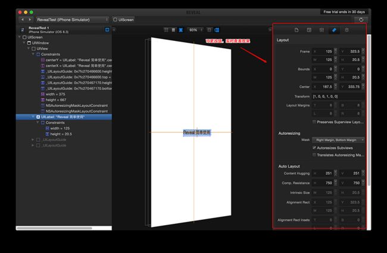Click the Frame X field showing 125
The image size is (387, 253).
pyautogui.click(x=323, y=52)
